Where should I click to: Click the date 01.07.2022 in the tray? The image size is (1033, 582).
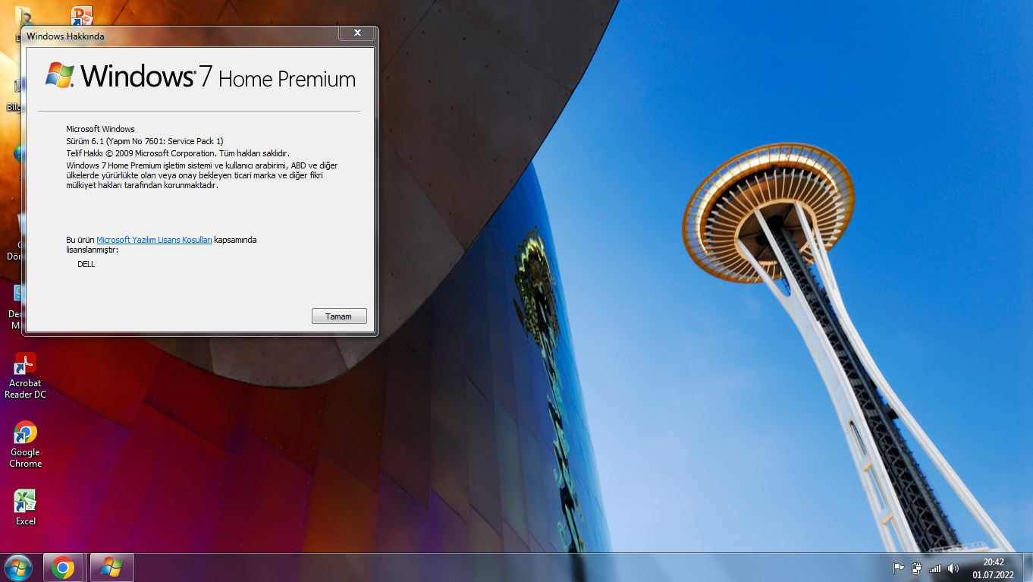[994, 575]
